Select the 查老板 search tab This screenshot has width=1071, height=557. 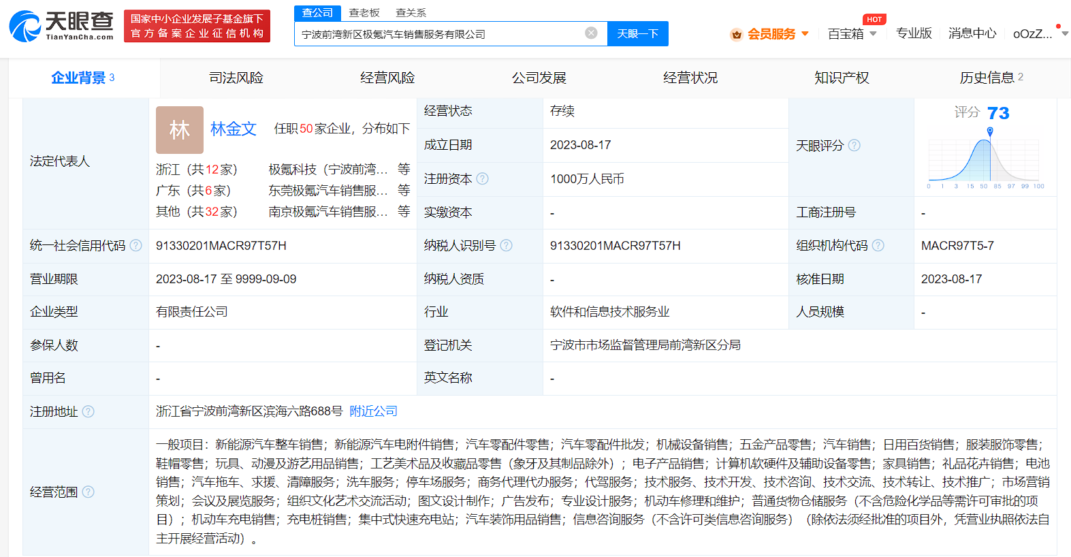(x=364, y=12)
